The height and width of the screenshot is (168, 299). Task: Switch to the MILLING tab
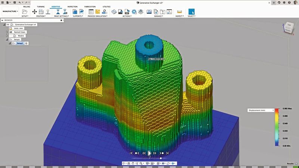[27, 7]
